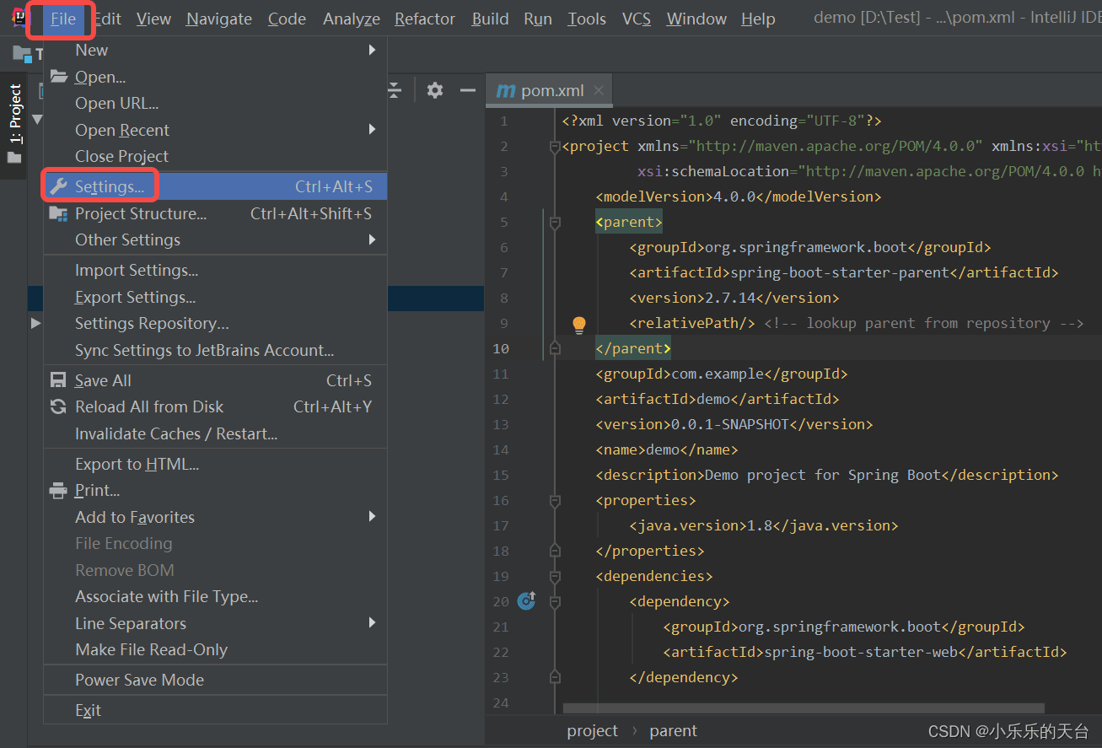The height and width of the screenshot is (748, 1102).
Task: Open the Help menu
Action: (758, 19)
